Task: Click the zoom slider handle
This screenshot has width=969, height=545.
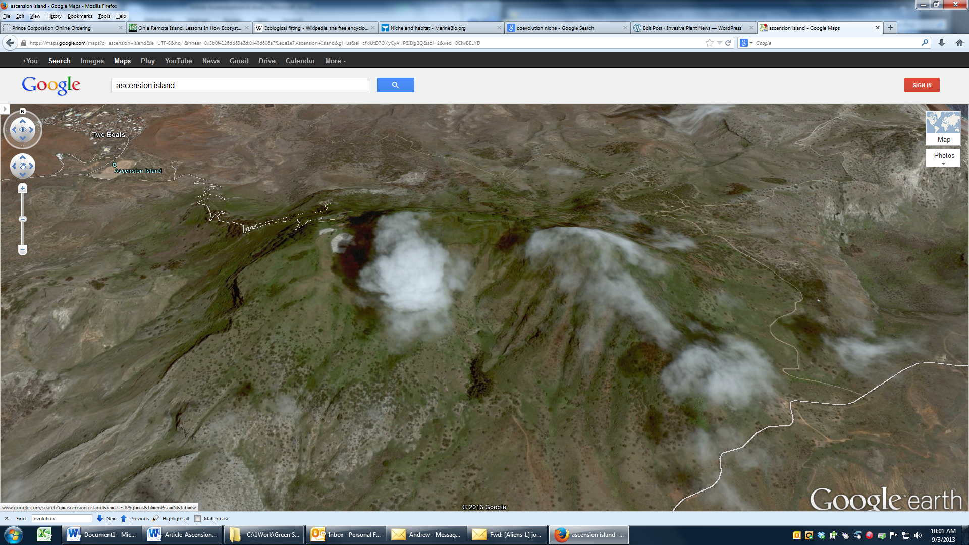Action: pos(23,219)
